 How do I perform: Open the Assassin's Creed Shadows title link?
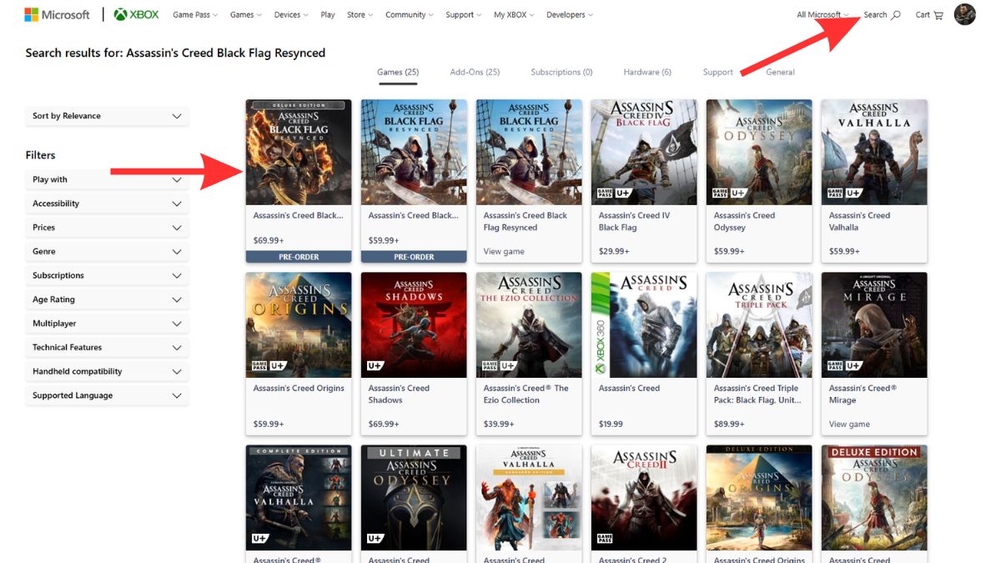point(399,394)
